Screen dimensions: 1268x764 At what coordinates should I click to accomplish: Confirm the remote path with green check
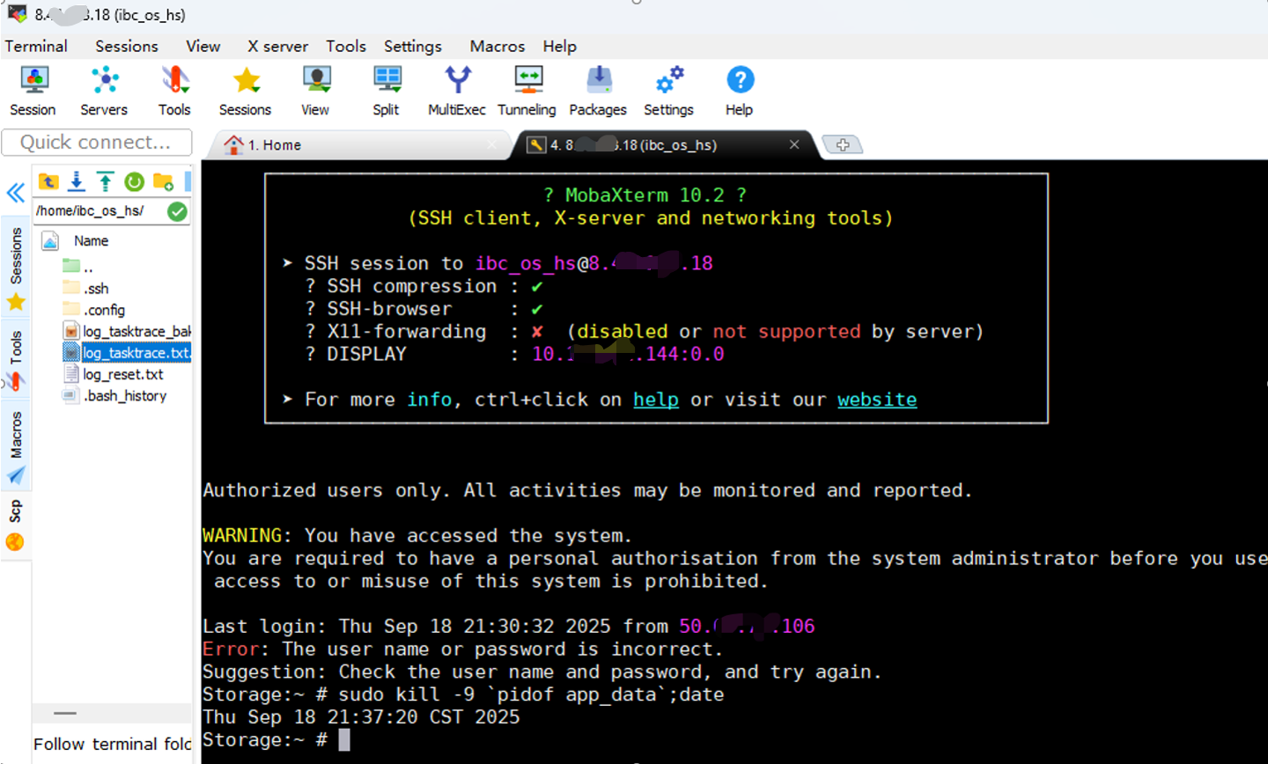(177, 211)
